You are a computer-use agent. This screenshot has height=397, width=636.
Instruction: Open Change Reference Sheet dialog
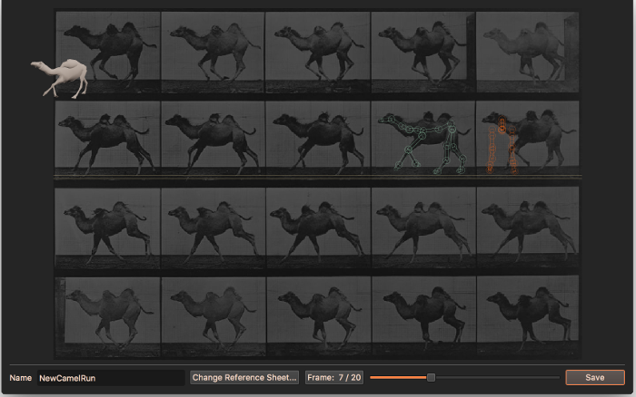[244, 377]
